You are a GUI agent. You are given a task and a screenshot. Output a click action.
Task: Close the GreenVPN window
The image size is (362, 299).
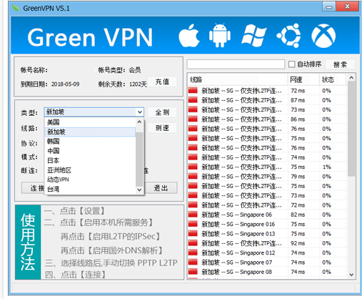[347, 6]
